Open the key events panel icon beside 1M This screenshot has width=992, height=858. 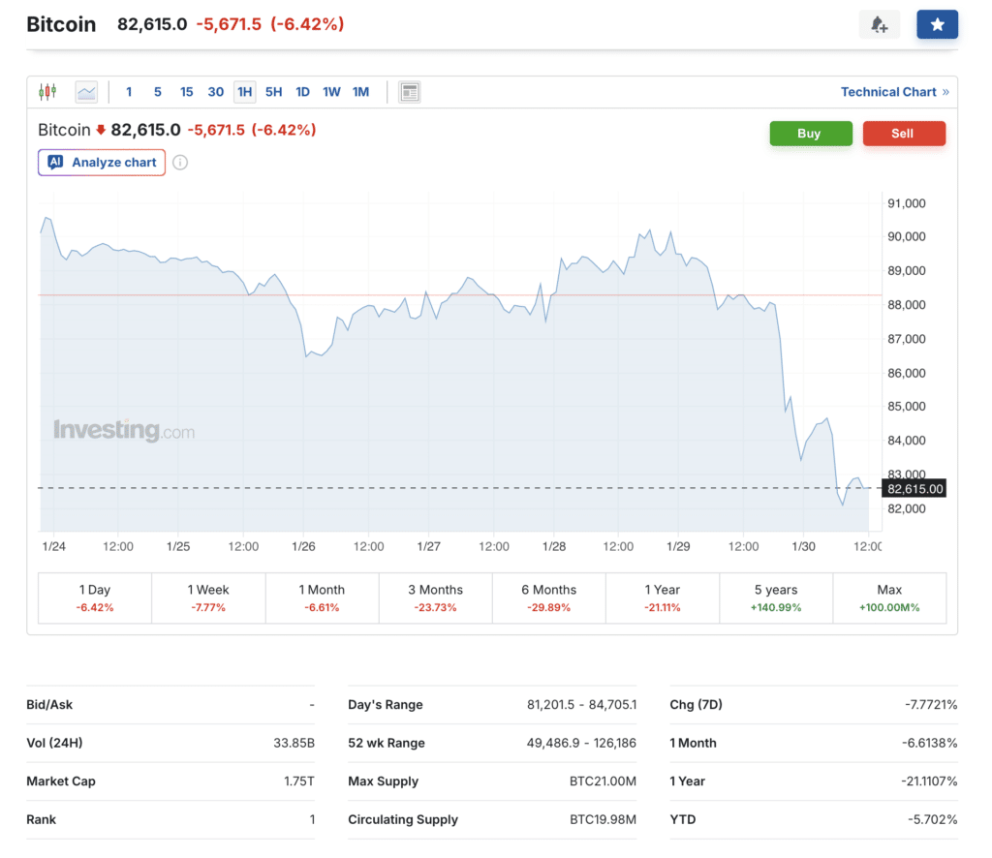point(409,91)
